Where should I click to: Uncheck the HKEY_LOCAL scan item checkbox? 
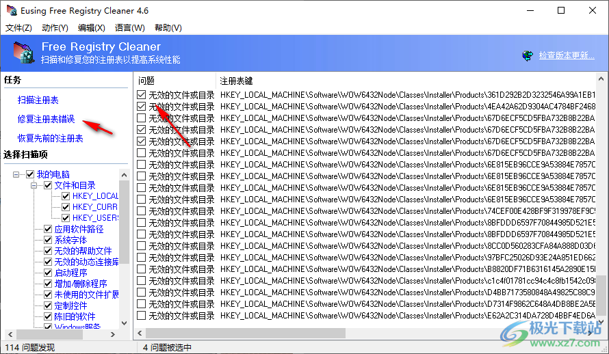point(66,196)
